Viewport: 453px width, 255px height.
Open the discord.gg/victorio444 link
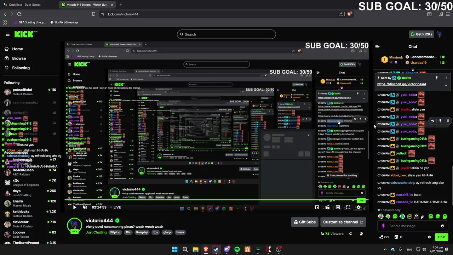(401, 84)
